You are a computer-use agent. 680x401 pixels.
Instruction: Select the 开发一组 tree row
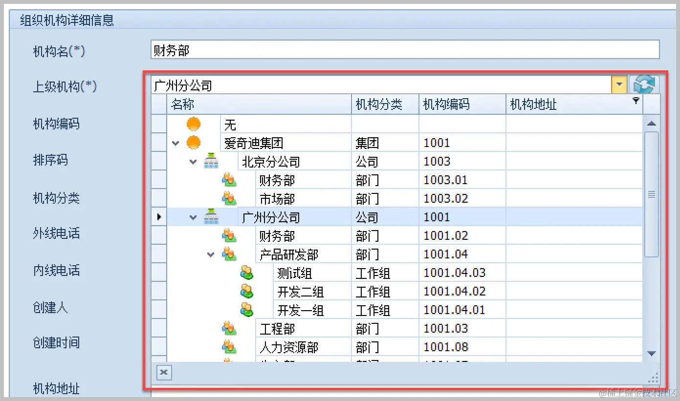coord(405,310)
